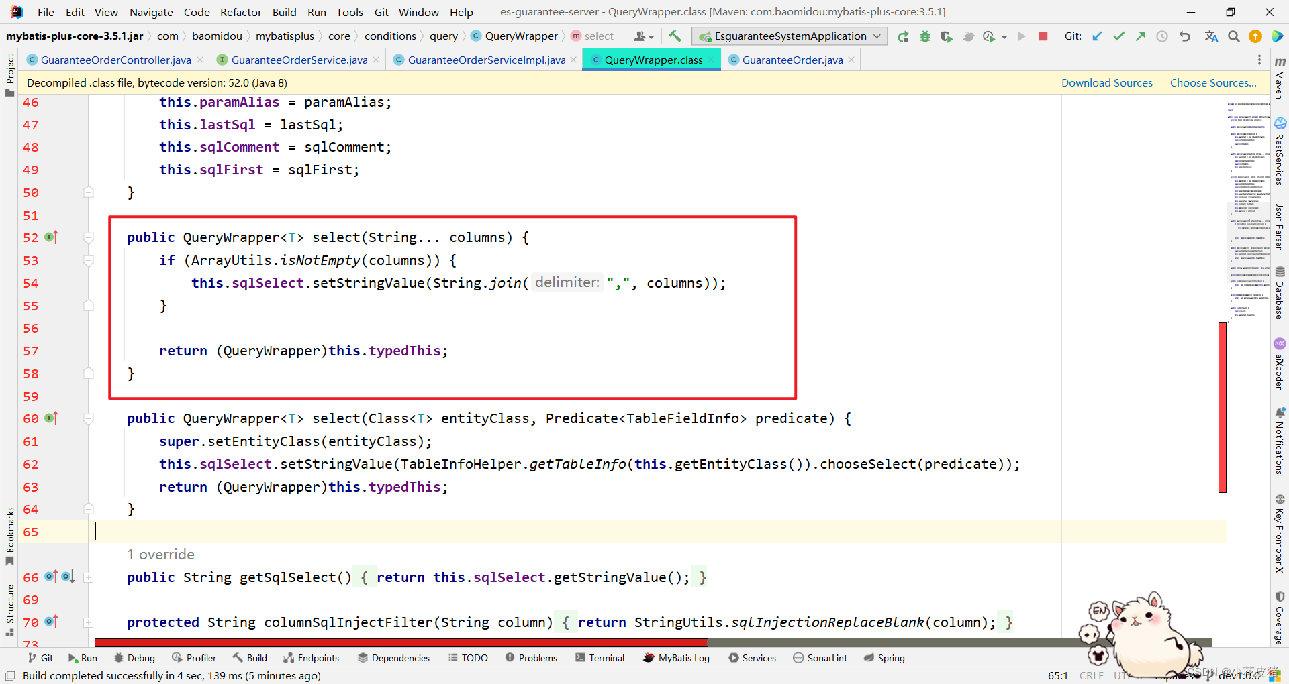The width and height of the screenshot is (1289, 684).
Task: Open the RestServices side panel
Action: tap(1280, 152)
